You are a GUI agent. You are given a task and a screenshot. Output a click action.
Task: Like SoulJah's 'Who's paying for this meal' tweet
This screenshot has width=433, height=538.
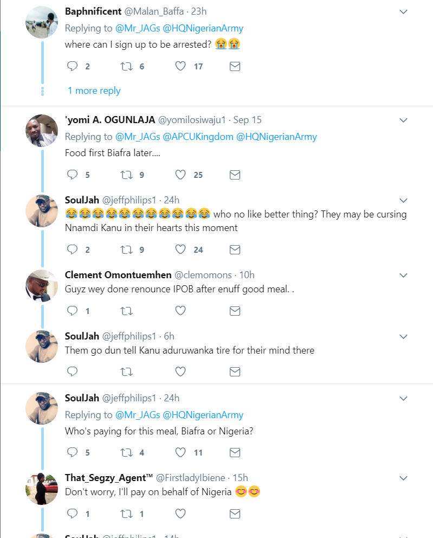click(x=180, y=452)
